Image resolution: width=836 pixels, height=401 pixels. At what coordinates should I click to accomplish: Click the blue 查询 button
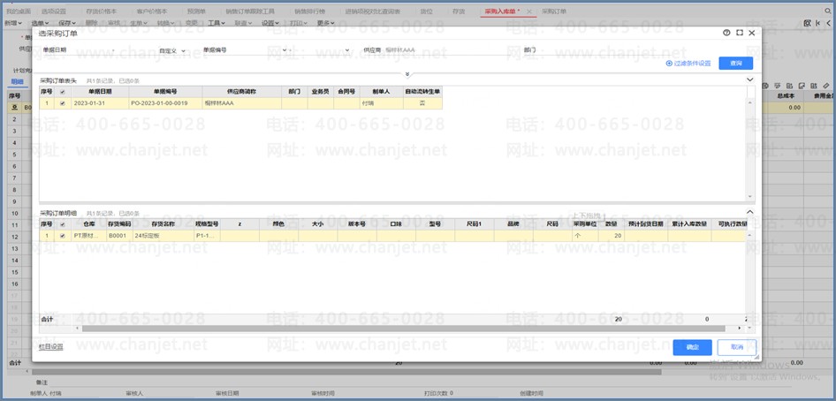pos(735,64)
